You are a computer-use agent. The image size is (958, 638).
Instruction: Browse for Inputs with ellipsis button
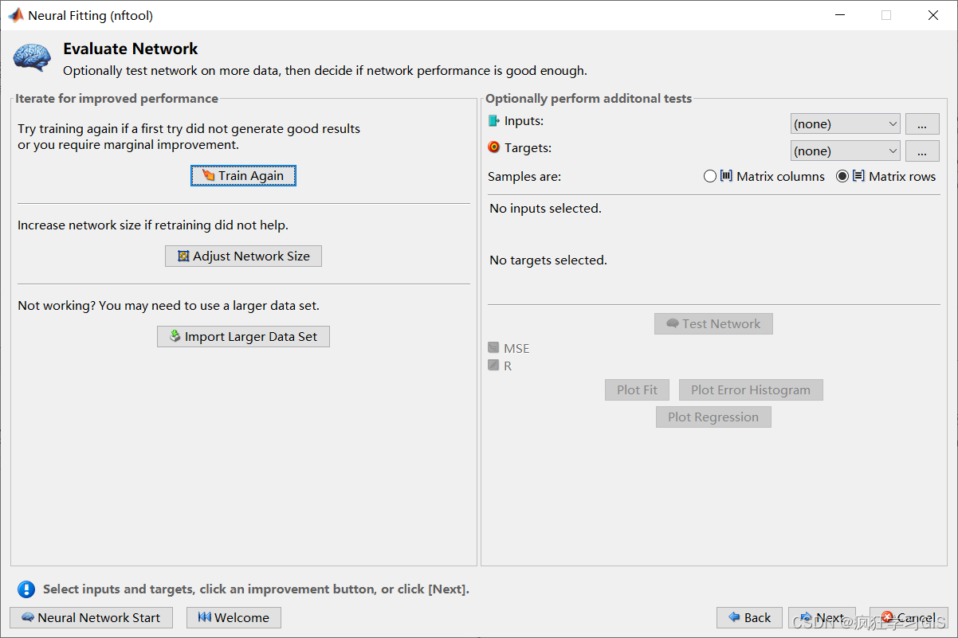point(922,124)
